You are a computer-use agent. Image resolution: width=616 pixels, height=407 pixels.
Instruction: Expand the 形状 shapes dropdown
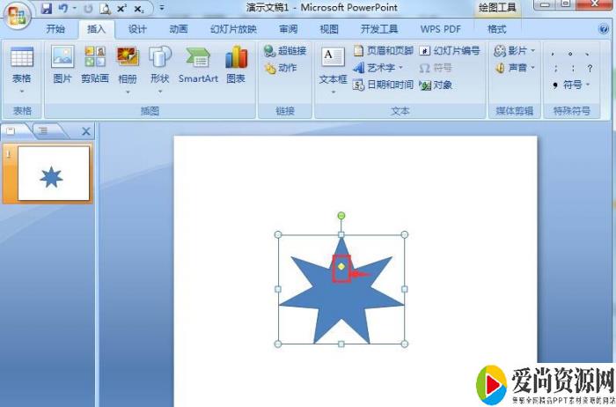[159, 65]
